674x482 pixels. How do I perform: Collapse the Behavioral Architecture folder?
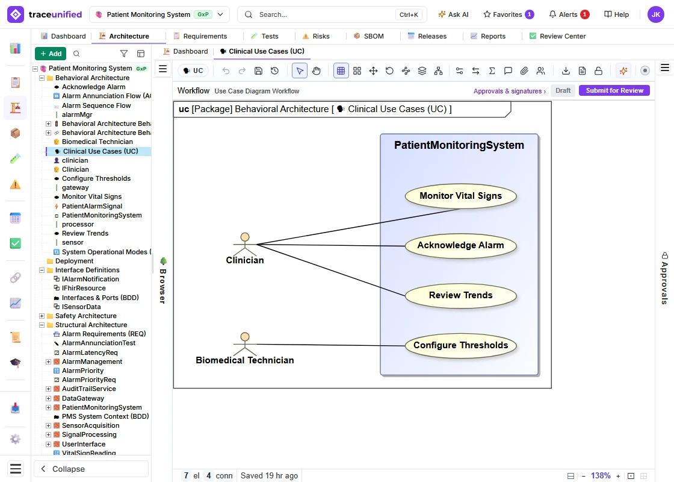coord(42,78)
